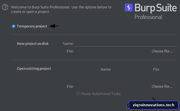Click the welcome message text
180x111 pixels.
point(61,10)
